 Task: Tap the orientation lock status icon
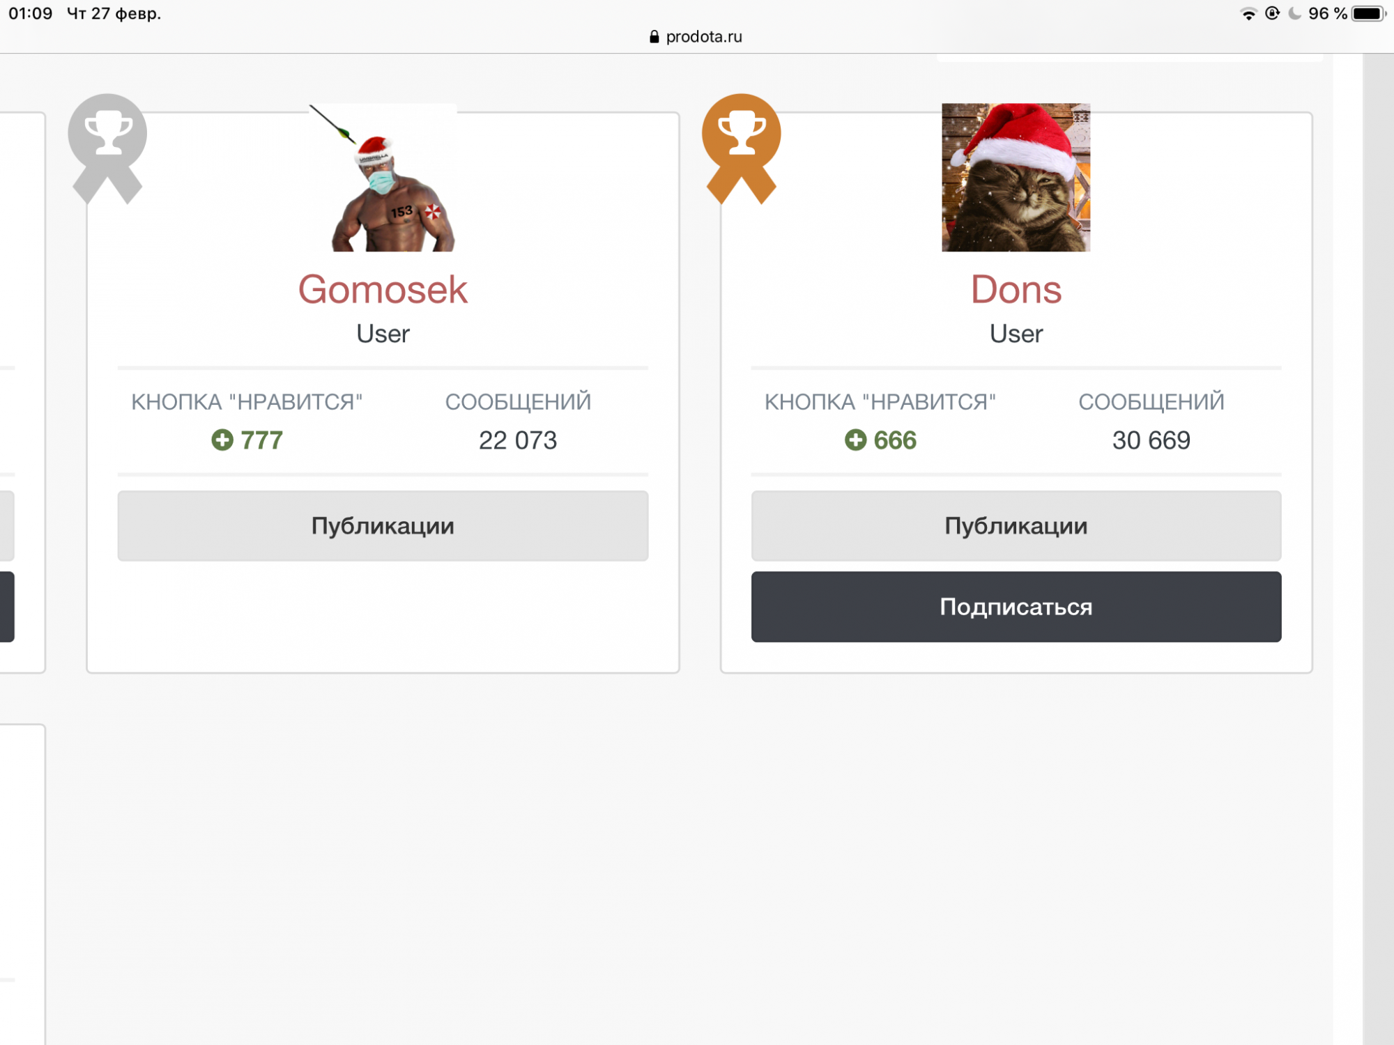point(1272,14)
